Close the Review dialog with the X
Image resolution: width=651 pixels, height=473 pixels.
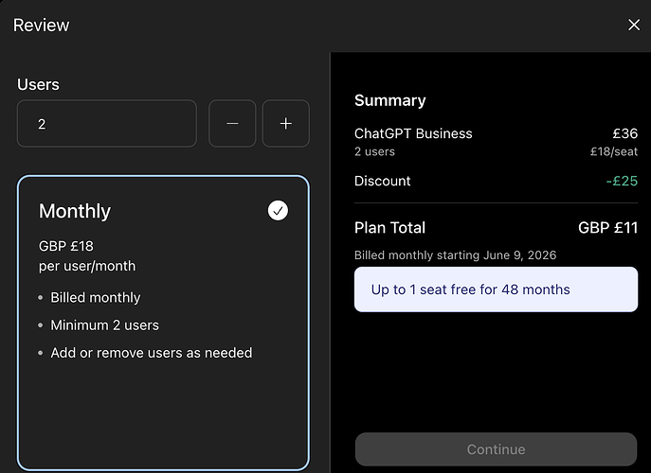click(x=634, y=25)
